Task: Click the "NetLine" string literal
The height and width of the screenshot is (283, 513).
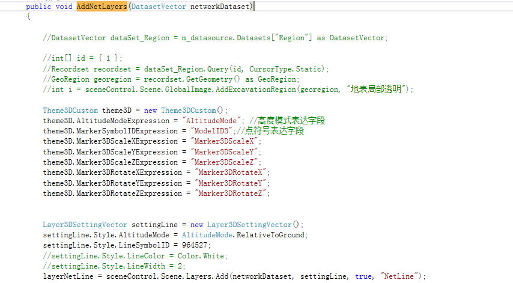Action: 399,276
